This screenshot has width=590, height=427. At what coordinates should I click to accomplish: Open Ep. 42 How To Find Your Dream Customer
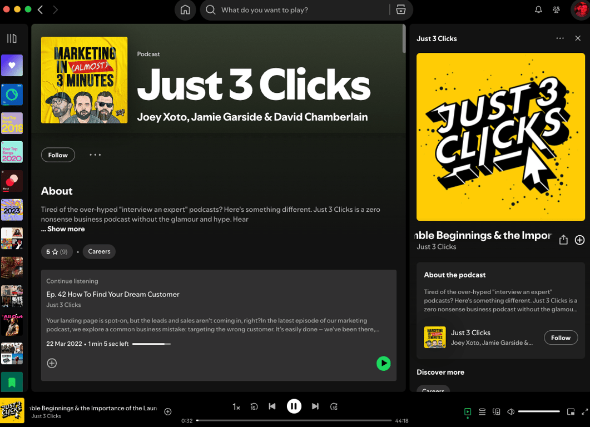point(112,294)
